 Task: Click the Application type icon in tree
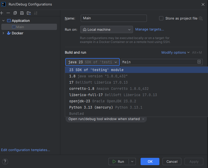pos(9,21)
